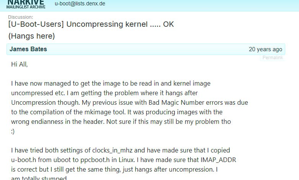Click author name James Bates
299x180 pixels.
tap(28, 49)
